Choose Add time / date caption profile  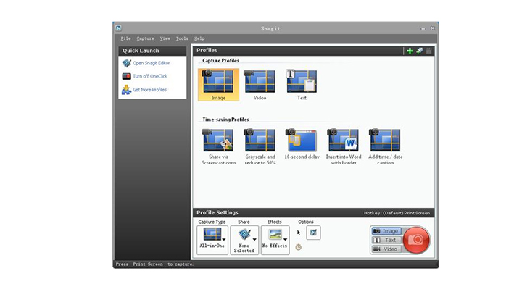pos(385,146)
